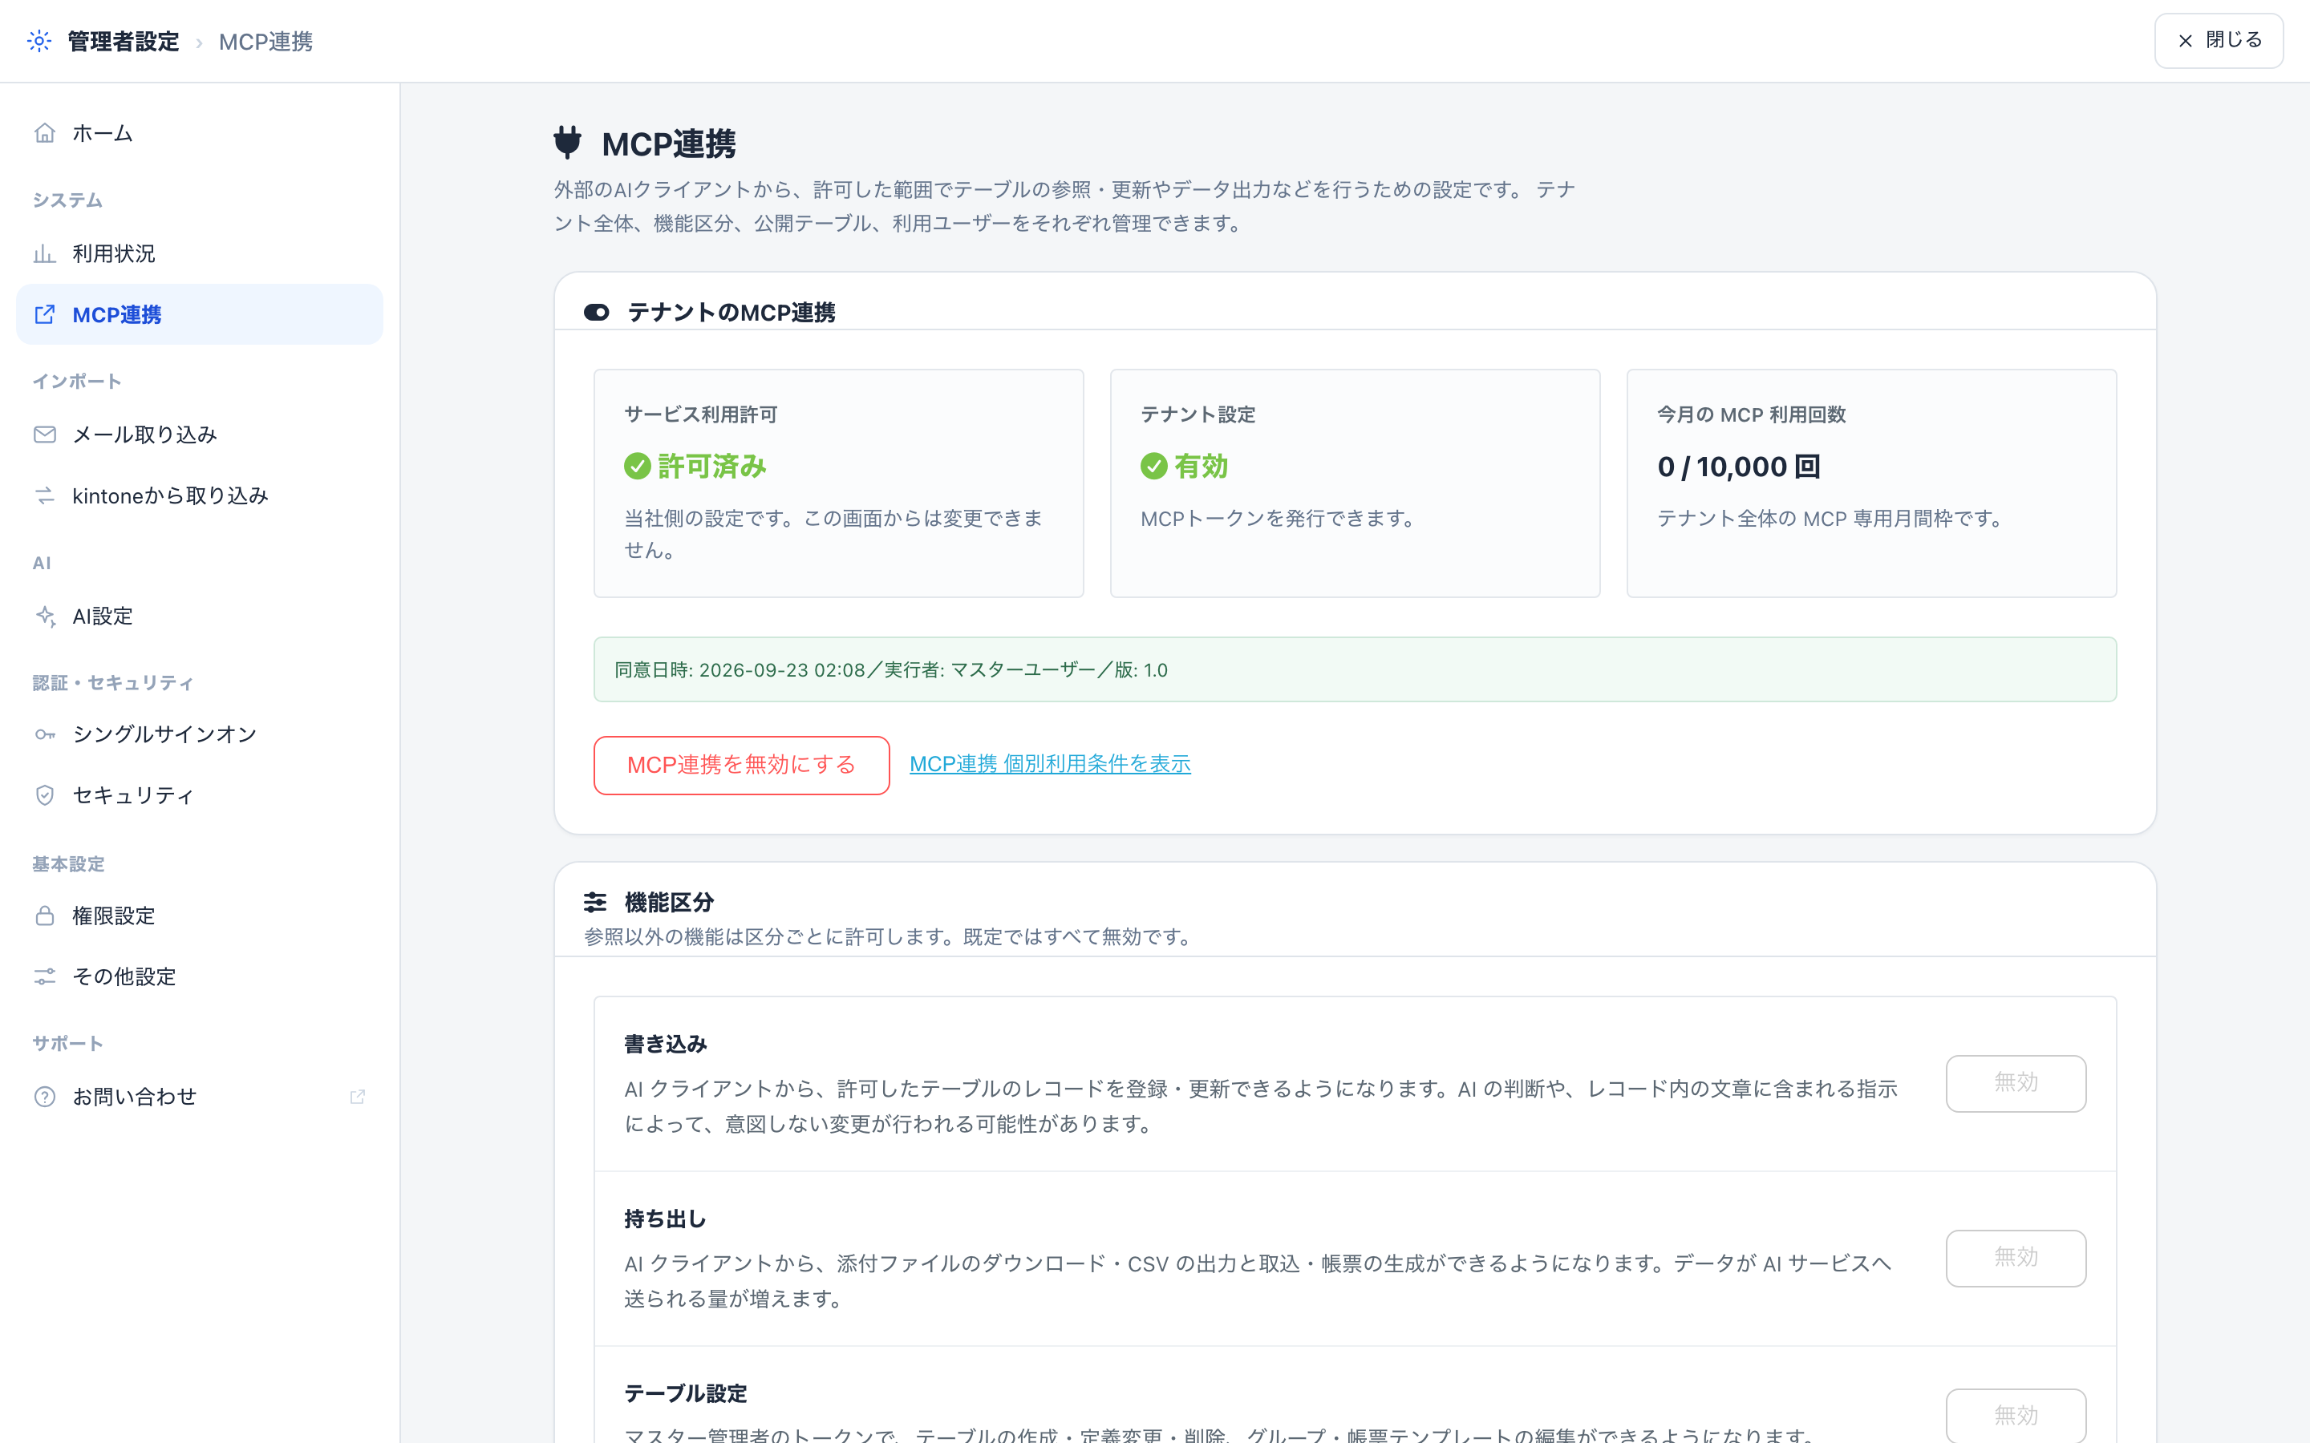Toggle the 持ち出し 無効 switch
This screenshot has height=1443, width=2310.
[2016, 1258]
